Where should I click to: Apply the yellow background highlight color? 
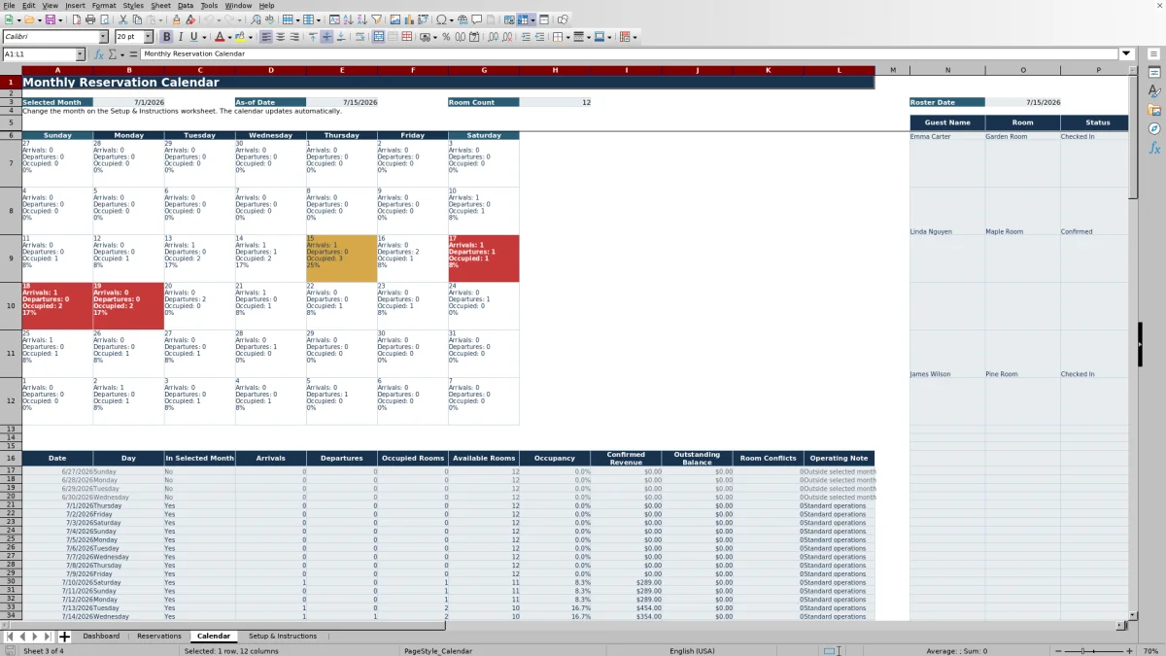pyautogui.click(x=240, y=37)
